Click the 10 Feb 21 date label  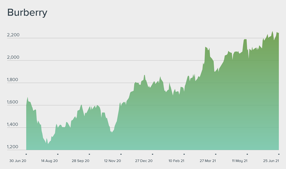176,160
